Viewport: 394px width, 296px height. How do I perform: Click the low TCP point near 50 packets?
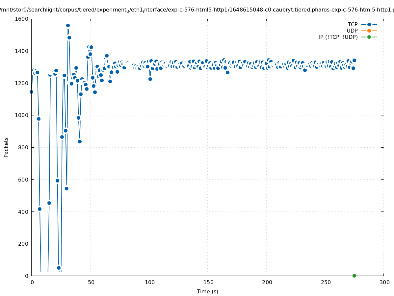[59, 268]
